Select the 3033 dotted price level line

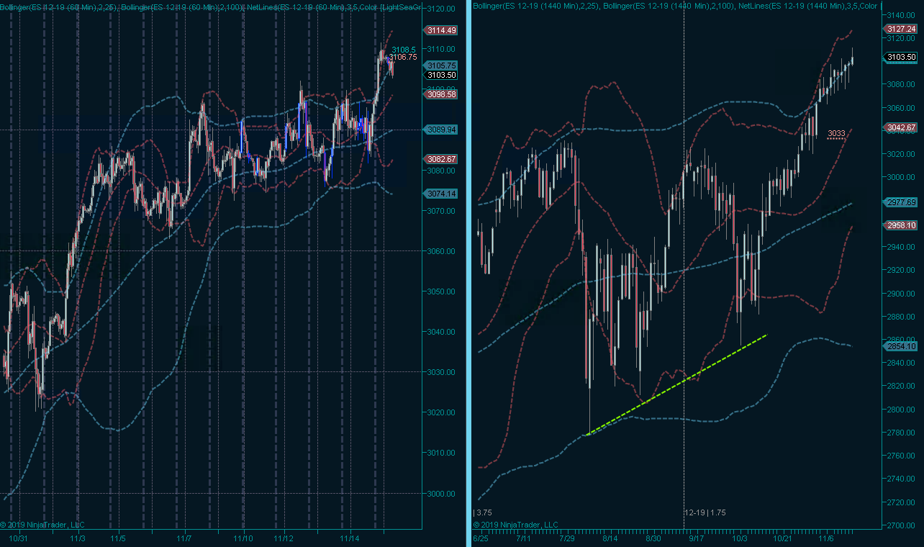pos(835,138)
